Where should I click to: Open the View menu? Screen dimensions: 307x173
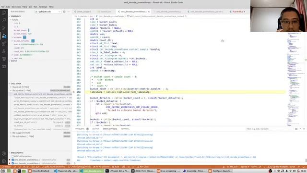coord(24,7)
